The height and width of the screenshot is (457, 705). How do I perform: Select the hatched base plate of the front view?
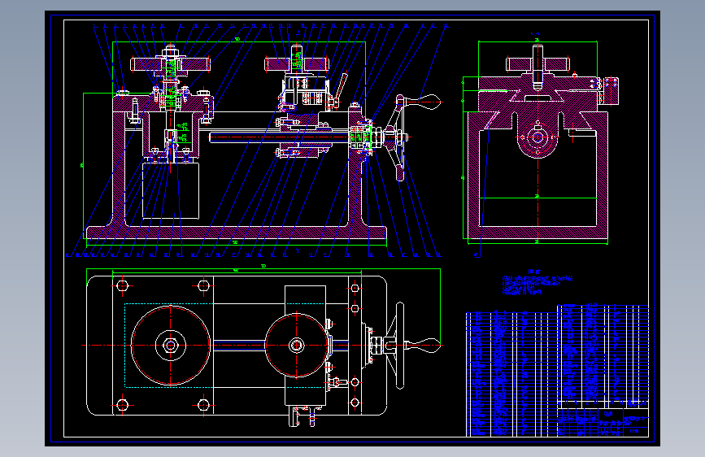(x=236, y=233)
